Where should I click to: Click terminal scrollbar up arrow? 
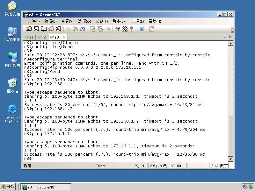click(x=230, y=43)
